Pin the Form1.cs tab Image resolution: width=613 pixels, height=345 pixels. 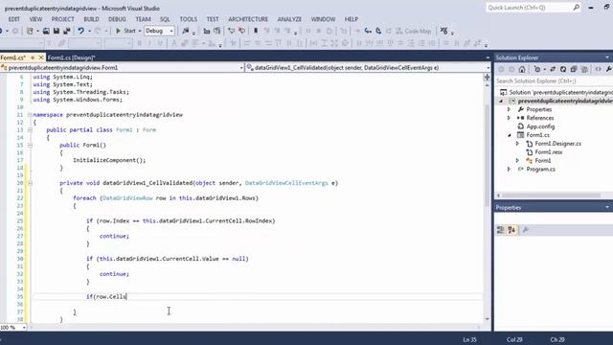point(33,57)
